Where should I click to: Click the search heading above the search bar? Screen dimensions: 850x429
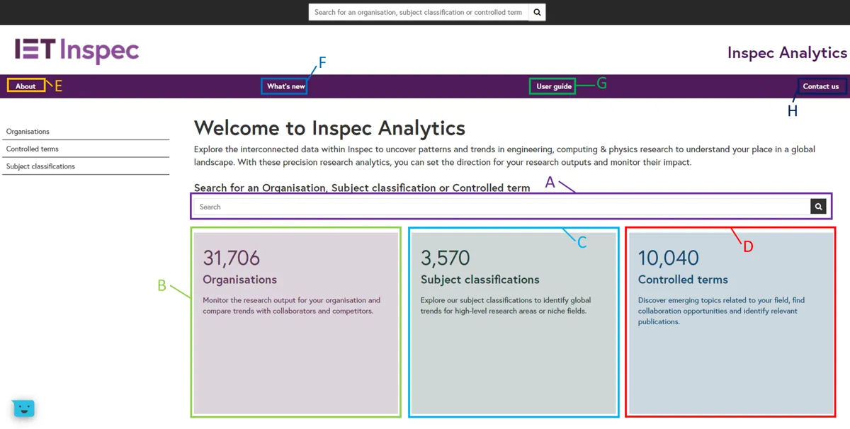362,188
